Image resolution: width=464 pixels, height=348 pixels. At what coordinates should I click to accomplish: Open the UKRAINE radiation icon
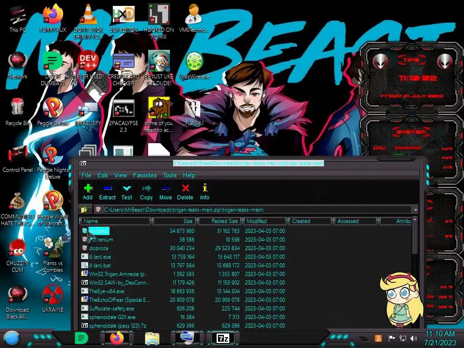(53, 298)
